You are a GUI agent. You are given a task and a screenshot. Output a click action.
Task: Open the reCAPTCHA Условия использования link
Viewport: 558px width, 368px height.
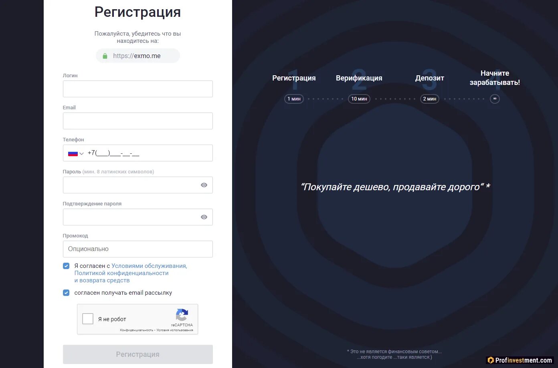tap(175, 330)
